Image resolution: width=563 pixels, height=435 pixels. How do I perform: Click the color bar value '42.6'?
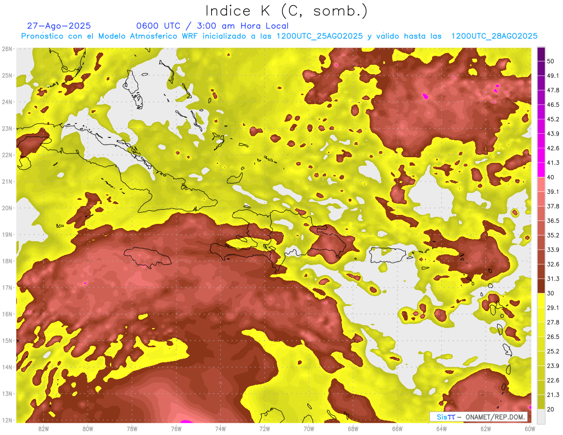[x=553, y=148]
